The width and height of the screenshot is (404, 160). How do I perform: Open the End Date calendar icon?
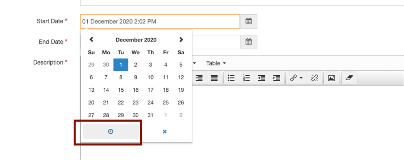(248, 42)
